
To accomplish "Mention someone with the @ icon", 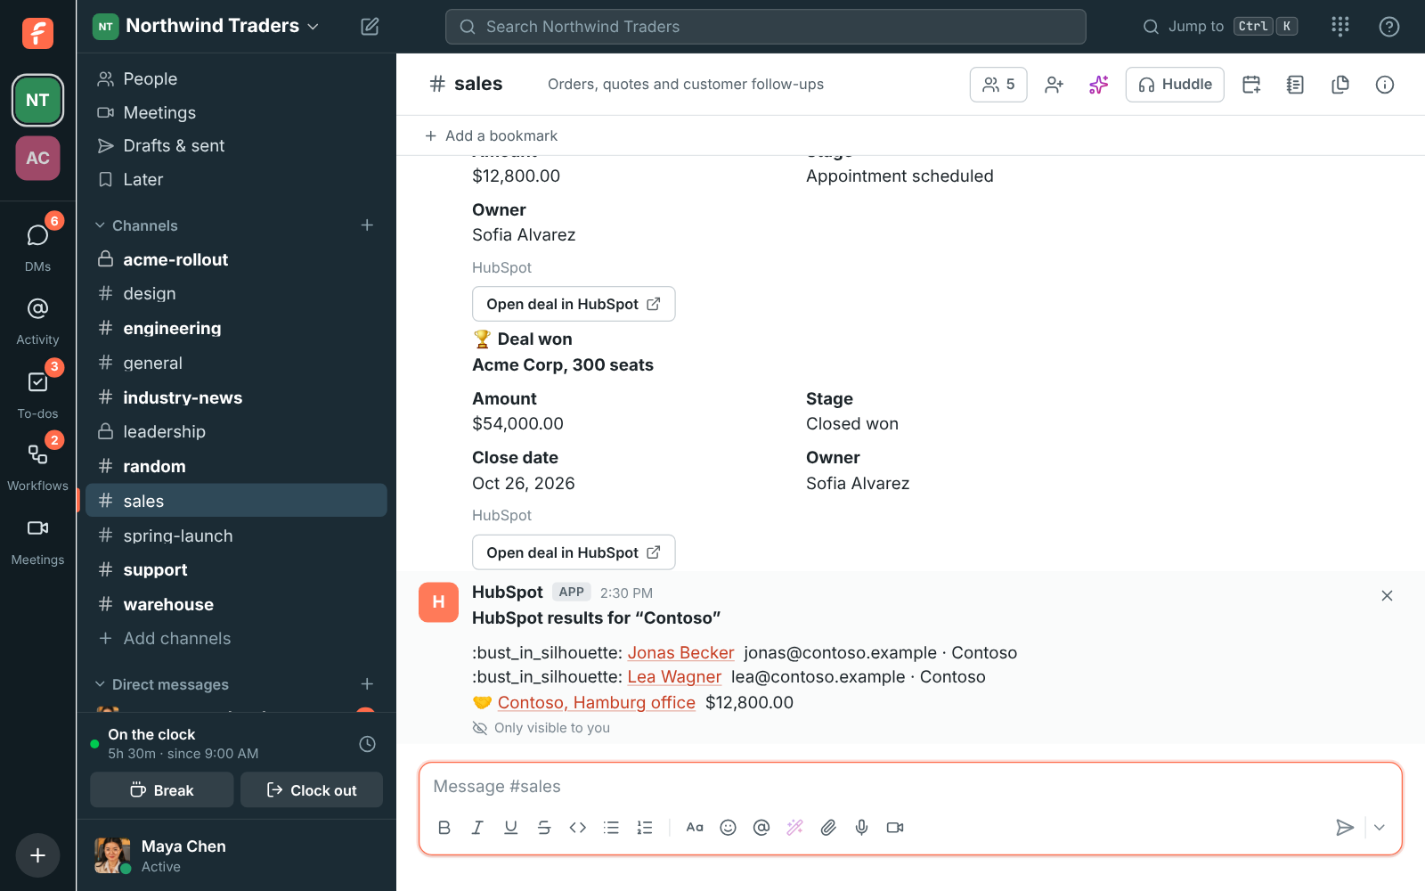I will [761, 828].
